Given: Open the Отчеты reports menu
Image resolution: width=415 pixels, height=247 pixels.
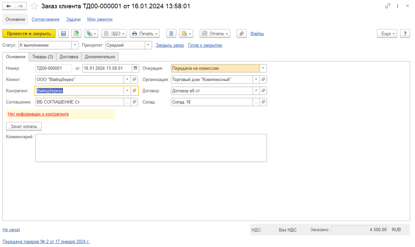Looking at the screenshot, I should (215, 34).
